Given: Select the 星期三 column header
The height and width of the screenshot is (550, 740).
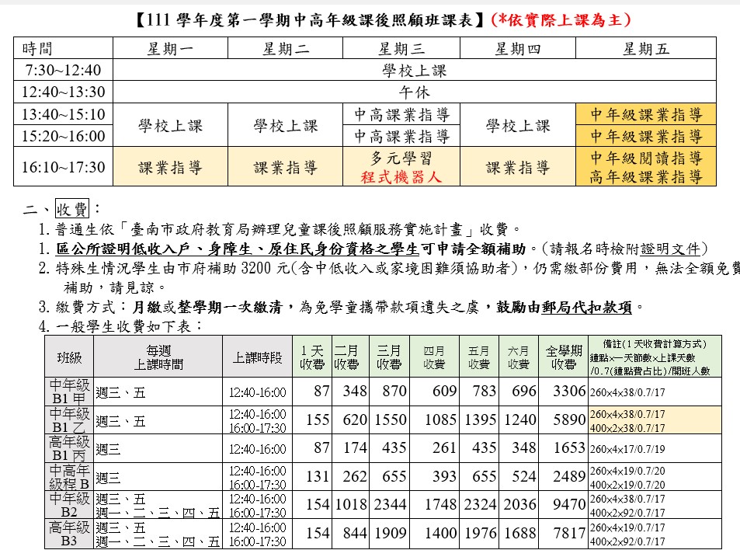Looking at the screenshot, I should 401,48.
